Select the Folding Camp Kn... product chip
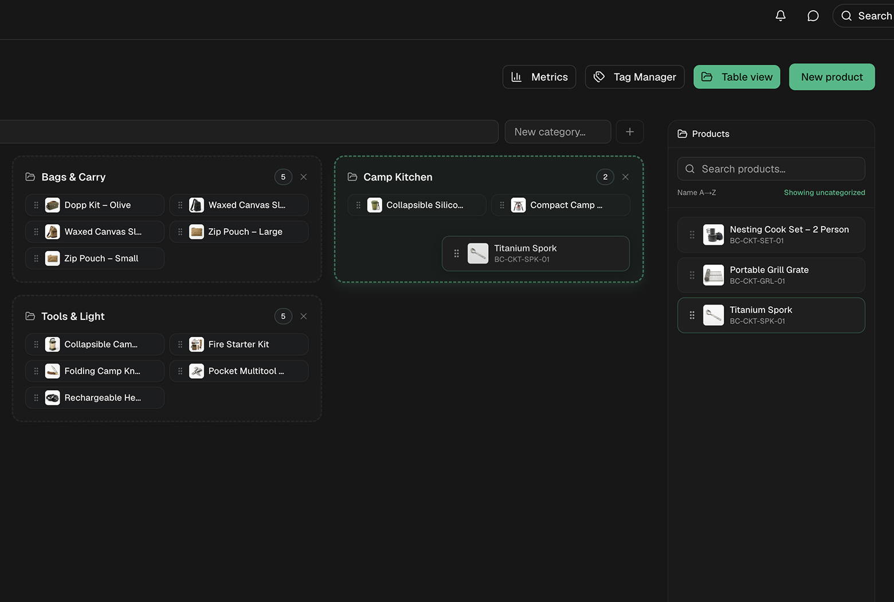Image resolution: width=894 pixels, height=602 pixels. click(95, 372)
